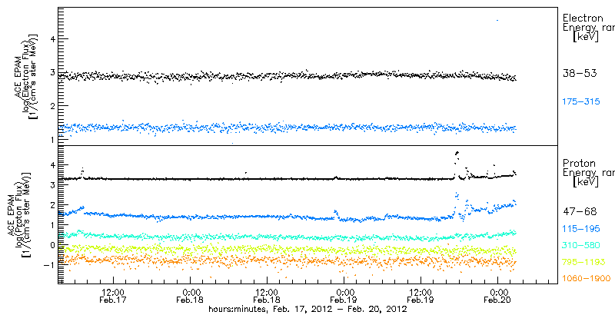Select the '12:00' tick label above Feb.17
The width and height of the screenshot is (615, 315).
[113, 292]
